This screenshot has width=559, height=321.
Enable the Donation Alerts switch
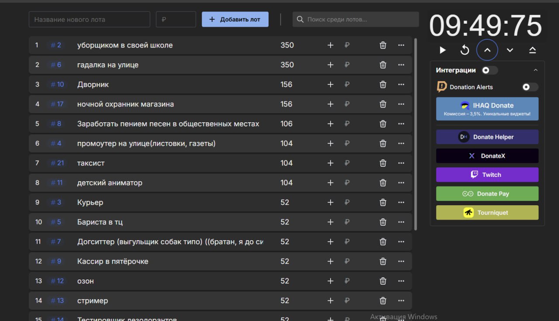point(530,87)
